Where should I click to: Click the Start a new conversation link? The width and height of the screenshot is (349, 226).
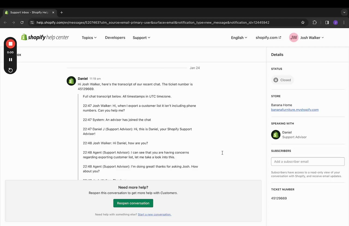(x=155, y=215)
